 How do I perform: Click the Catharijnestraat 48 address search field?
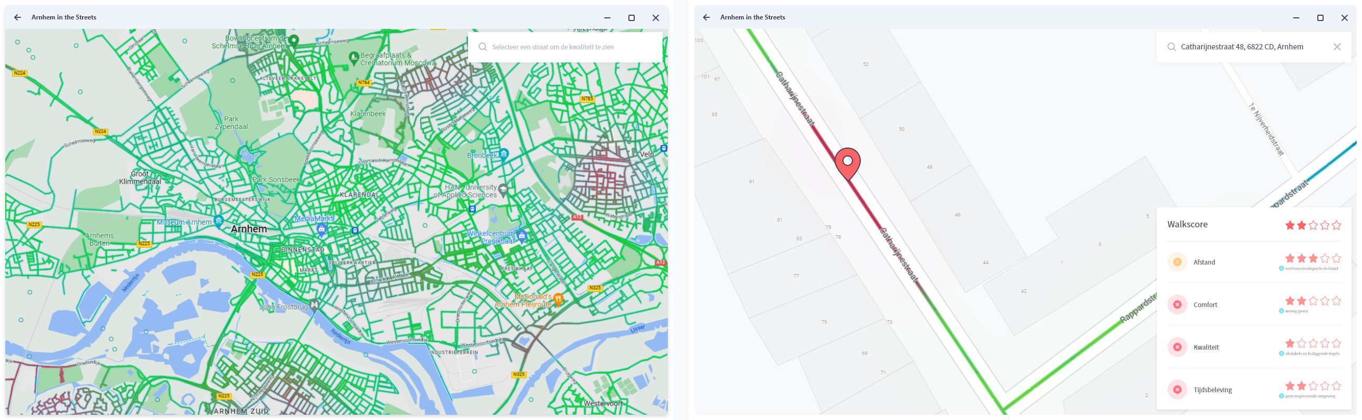(x=1253, y=47)
